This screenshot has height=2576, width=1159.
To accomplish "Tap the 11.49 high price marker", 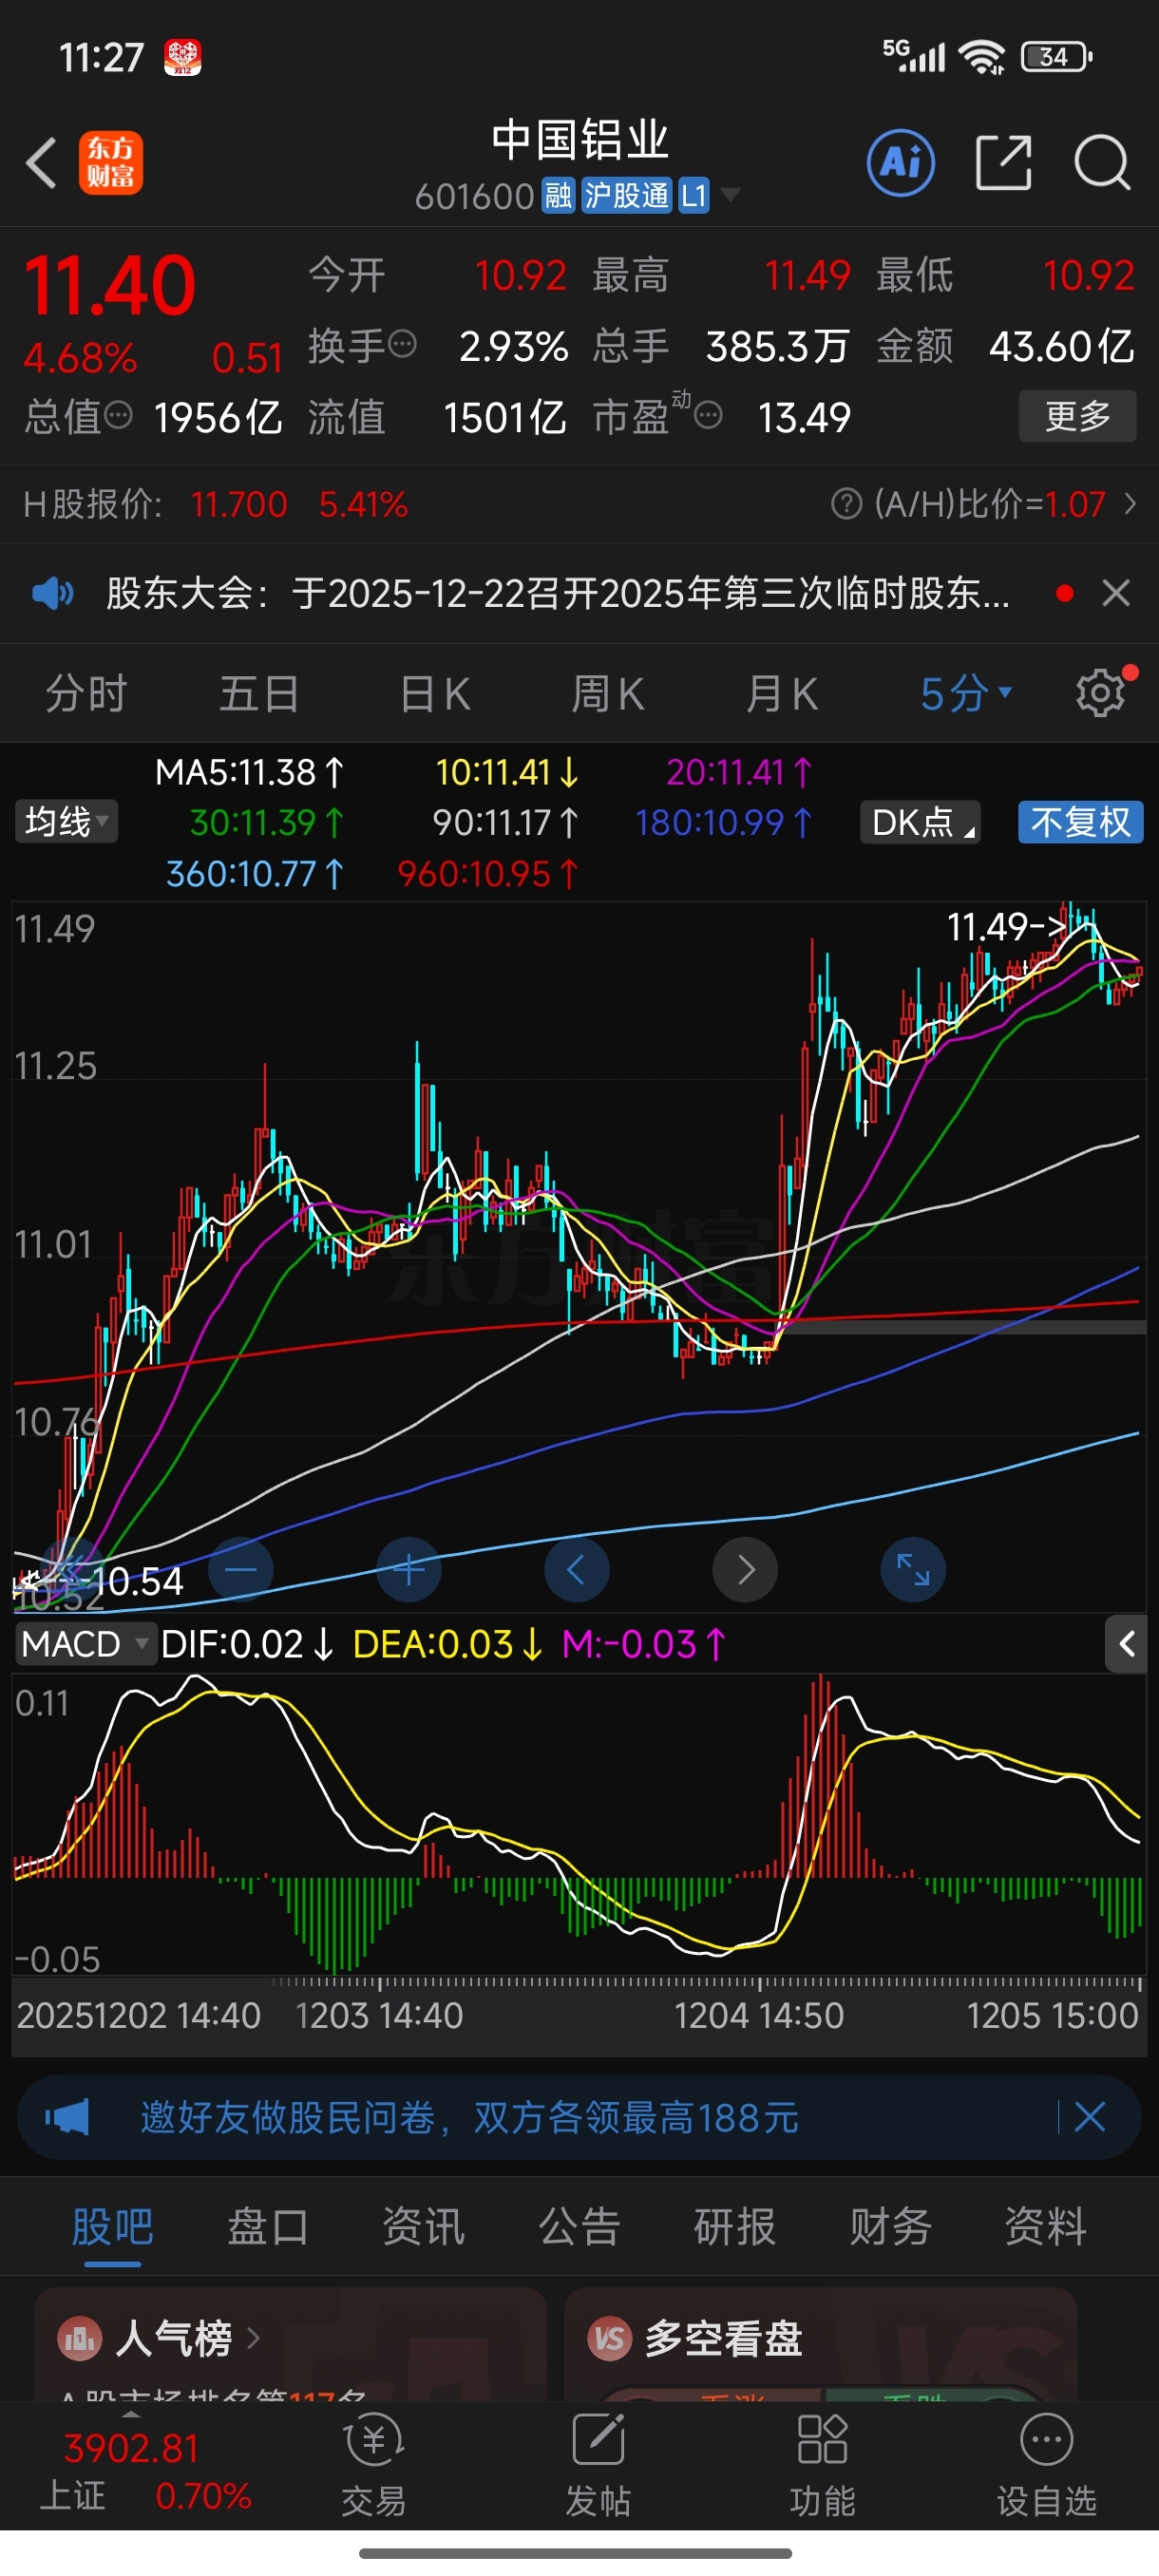I will (1005, 926).
